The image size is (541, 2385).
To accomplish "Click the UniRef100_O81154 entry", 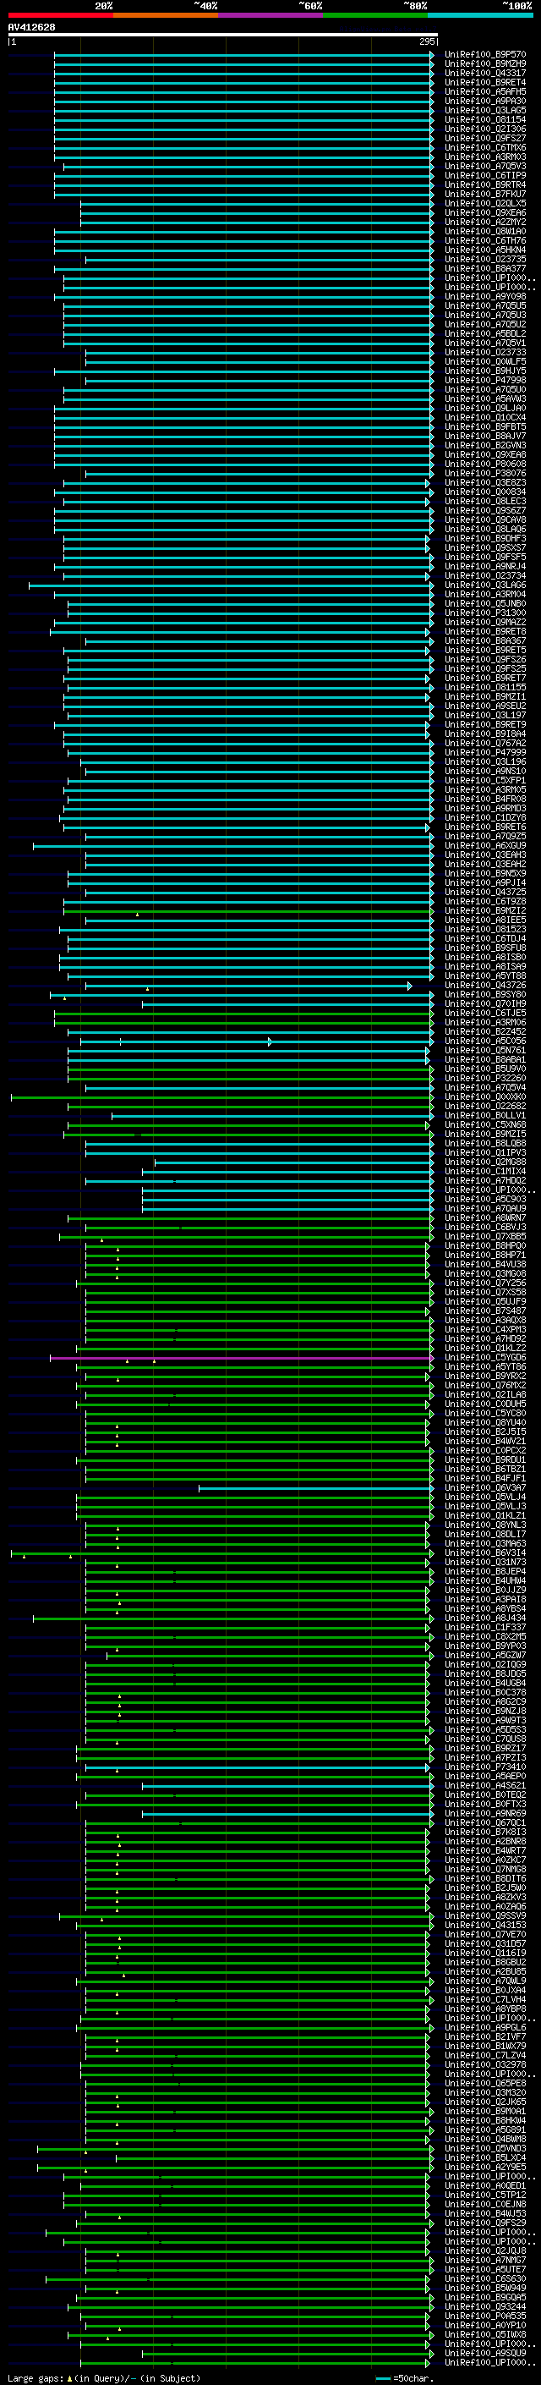I will 485,119.
